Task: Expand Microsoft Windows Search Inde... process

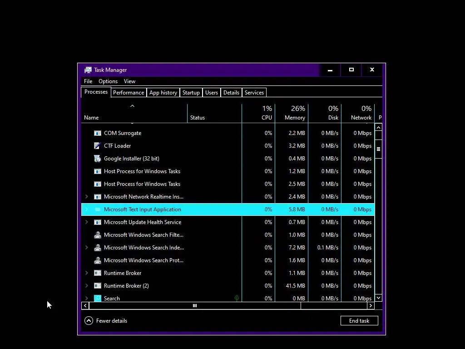Action: pos(86,248)
